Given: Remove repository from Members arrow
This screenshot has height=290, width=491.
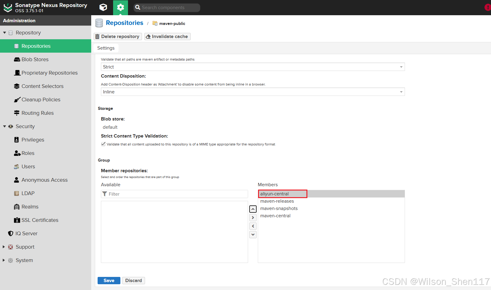Looking at the screenshot, I should coord(253,226).
